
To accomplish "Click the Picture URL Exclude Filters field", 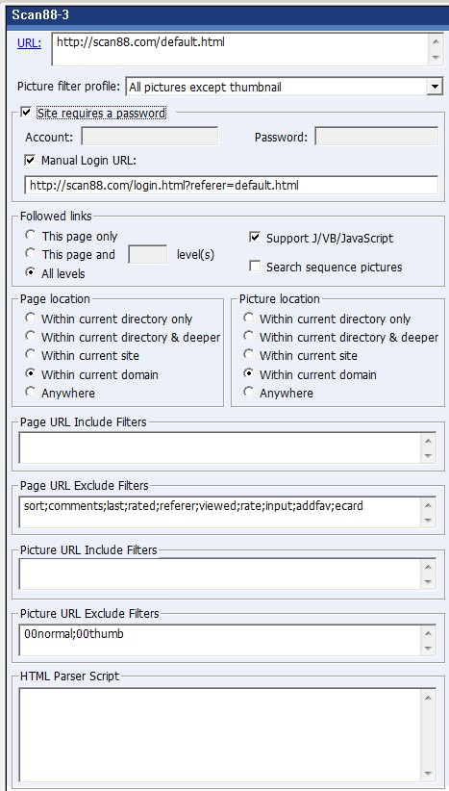I will 221,641.
